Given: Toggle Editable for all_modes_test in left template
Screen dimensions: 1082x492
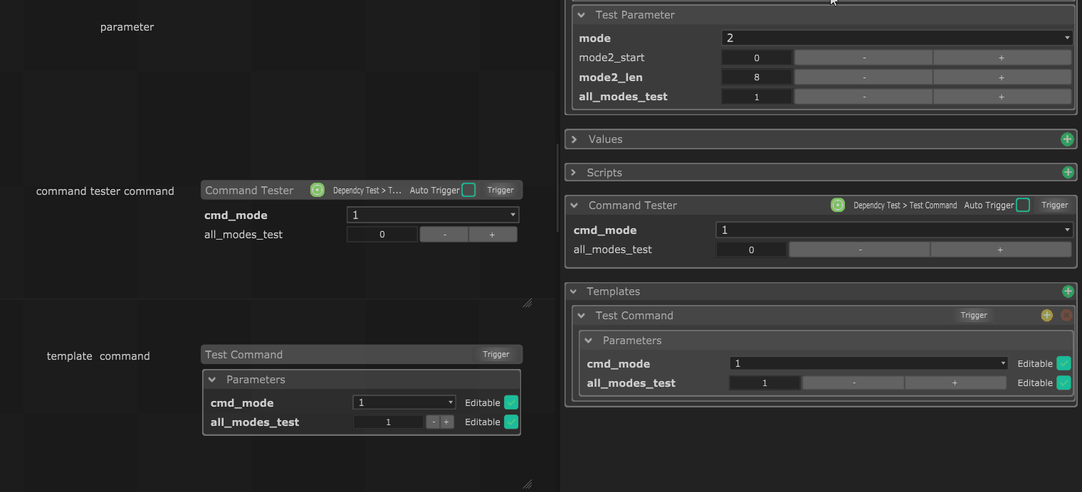Looking at the screenshot, I should click(511, 422).
